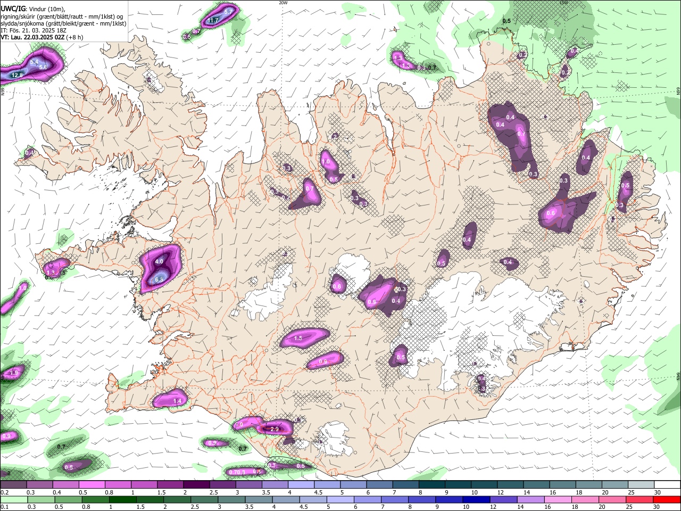Click the 15W longitude label
The height and width of the screenshot is (511, 681).
click(563, 3)
